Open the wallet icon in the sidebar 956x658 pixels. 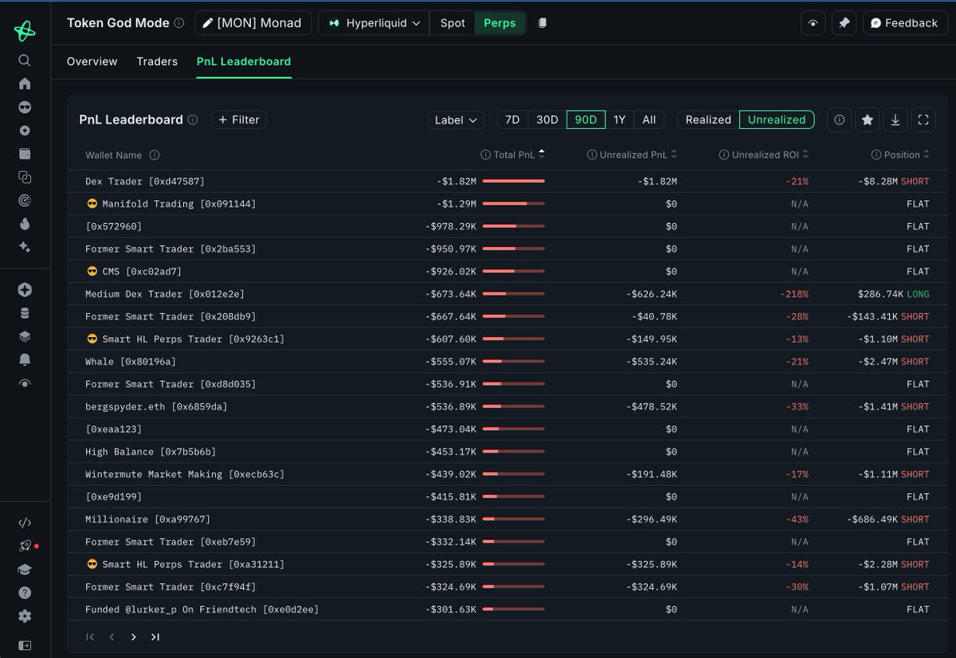point(25,154)
